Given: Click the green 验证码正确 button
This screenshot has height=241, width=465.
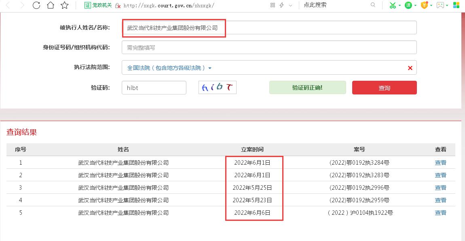Looking at the screenshot, I should point(307,87).
